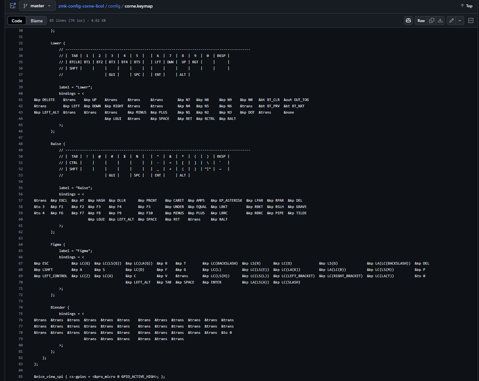The image size is (479, 381).
Task: Copy the raw file contents
Action: point(432,20)
